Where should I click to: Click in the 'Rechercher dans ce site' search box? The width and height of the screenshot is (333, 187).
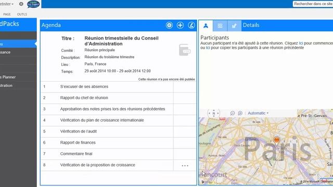313,4
